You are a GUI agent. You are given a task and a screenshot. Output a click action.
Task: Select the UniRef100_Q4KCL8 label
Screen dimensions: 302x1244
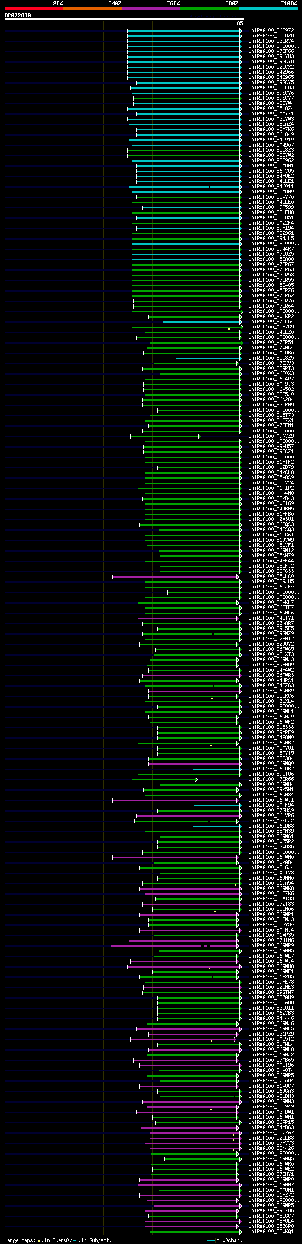click(271, 473)
